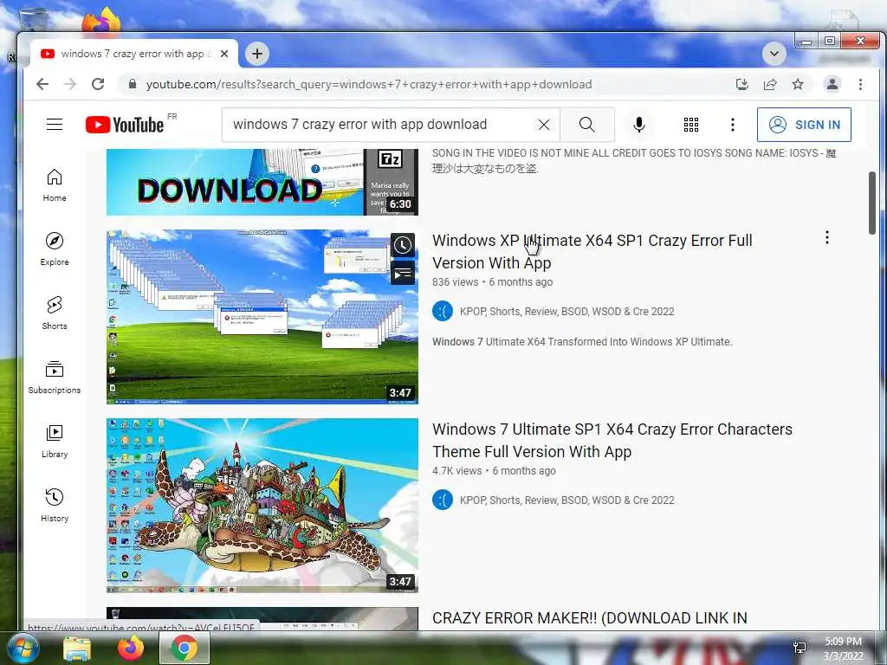
Task: Open Subscriptions in the sidebar
Action: point(55,378)
